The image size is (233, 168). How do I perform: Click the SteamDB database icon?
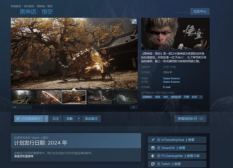153,148
